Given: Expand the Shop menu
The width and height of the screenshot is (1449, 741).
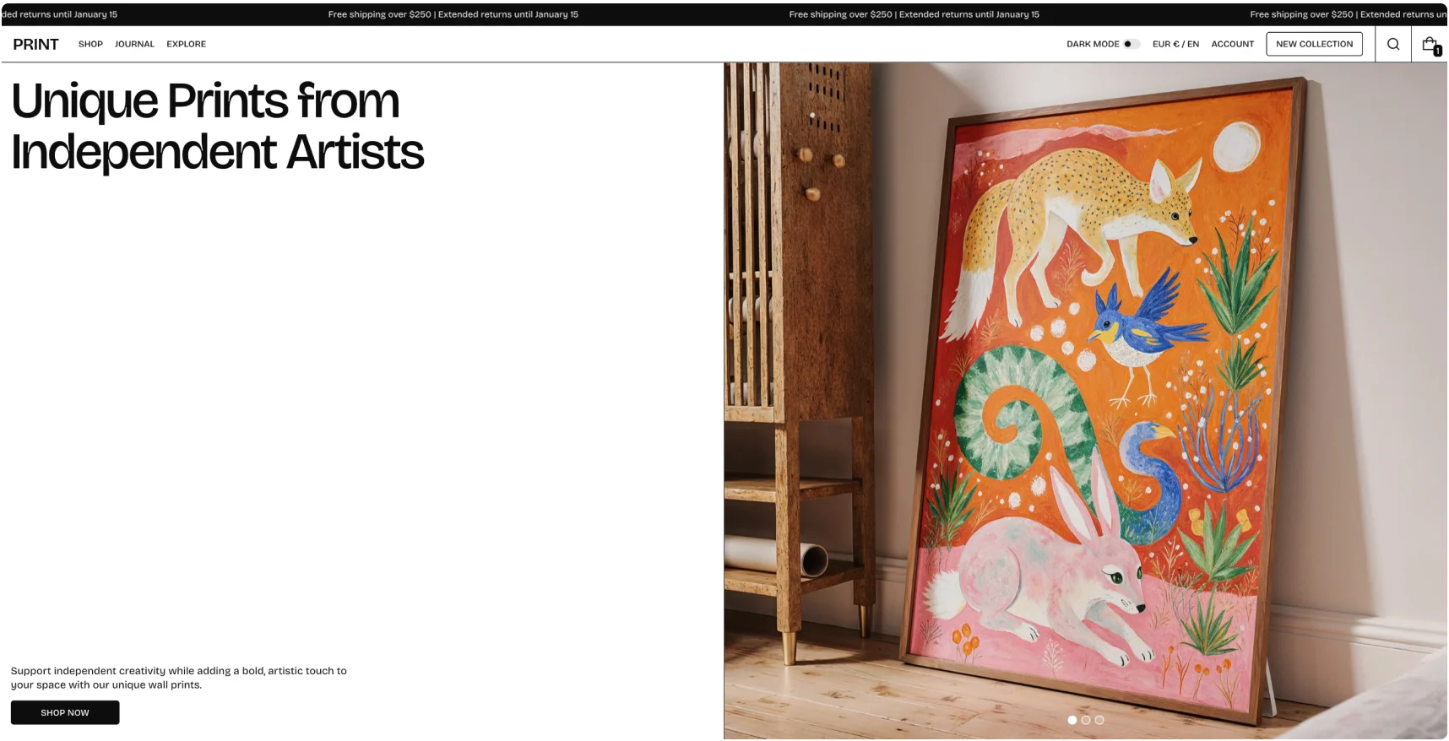Looking at the screenshot, I should pyautogui.click(x=90, y=44).
